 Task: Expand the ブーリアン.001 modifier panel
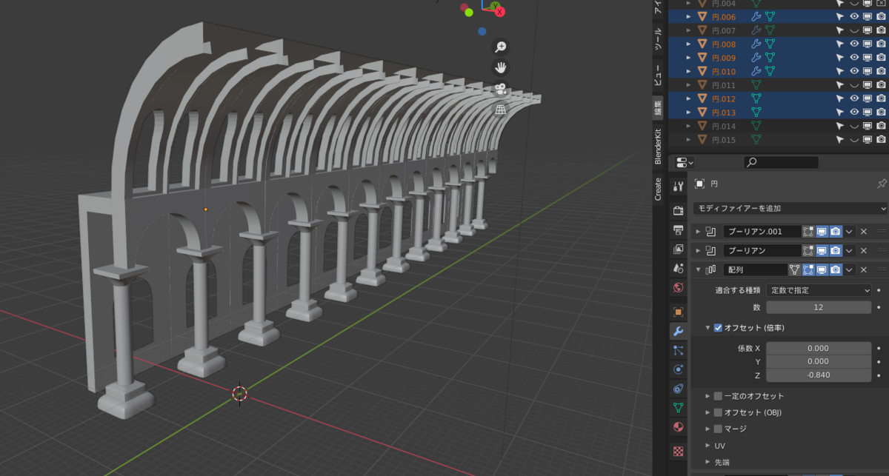tap(698, 232)
